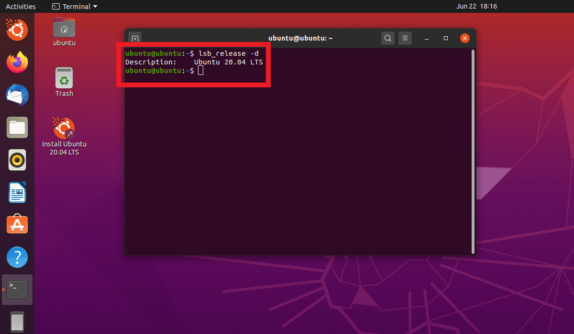Open Thunderbird mail from the dock
This screenshot has height=334, width=574.
(17, 95)
